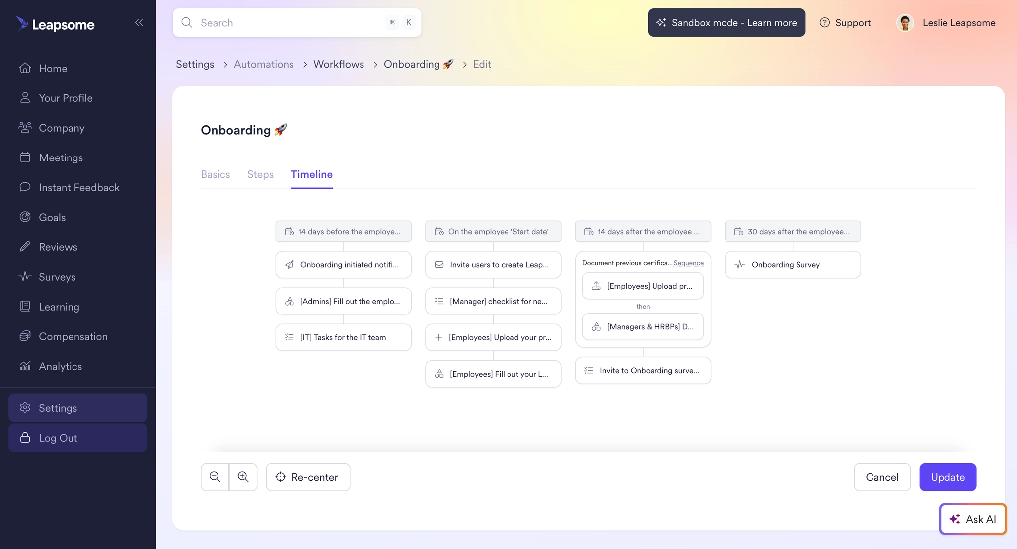Open the Ask AI assistant
This screenshot has width=1017, height=549.
click(x=972, y=519)
